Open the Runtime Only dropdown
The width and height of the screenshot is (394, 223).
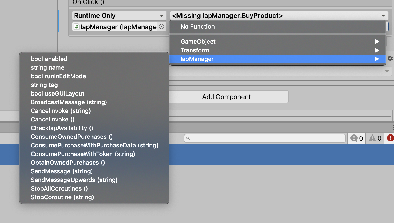click(119, 15)
